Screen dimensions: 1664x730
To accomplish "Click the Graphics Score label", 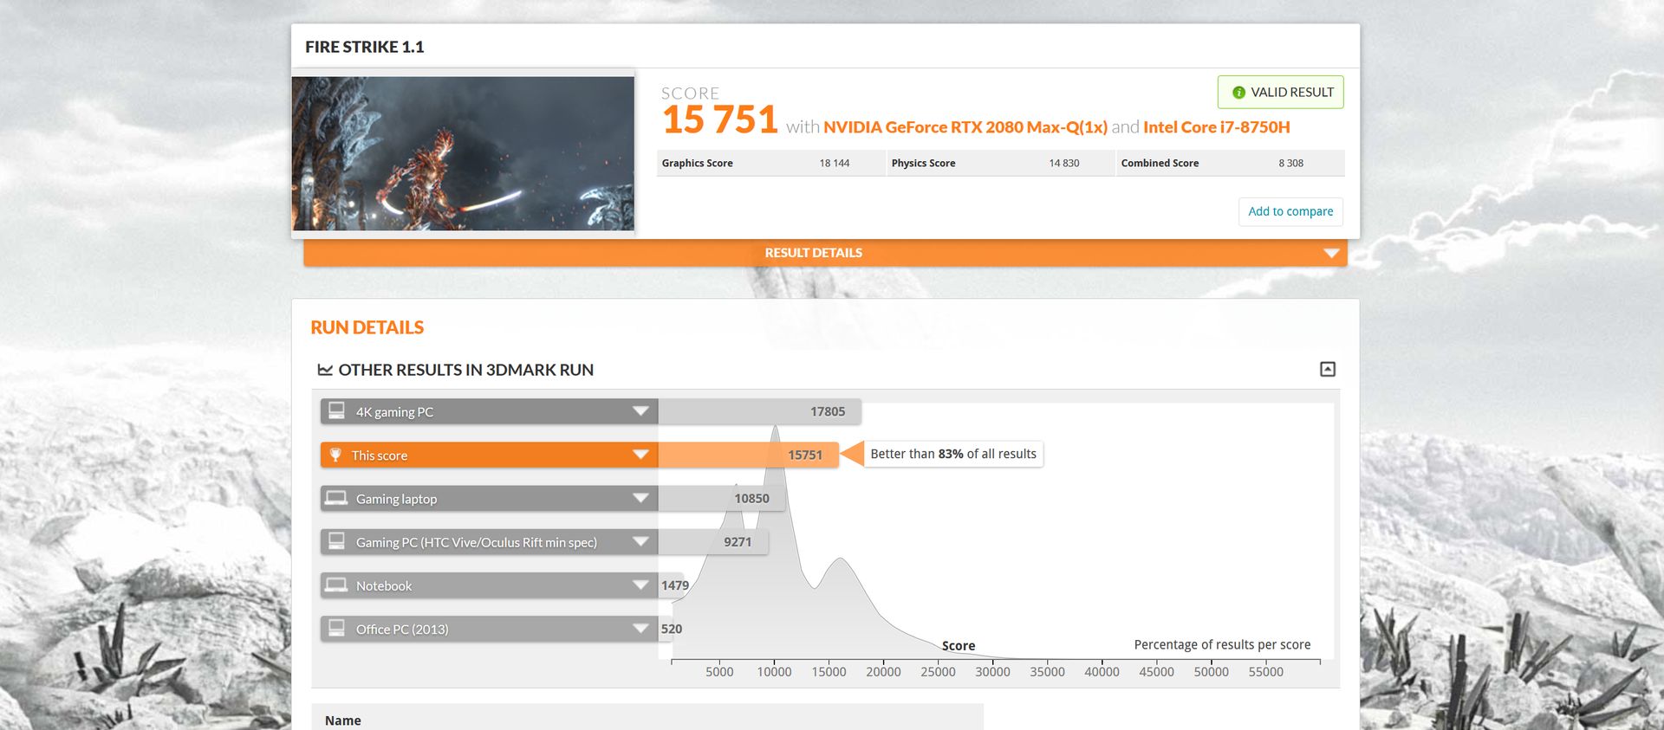I will point(697,163).
